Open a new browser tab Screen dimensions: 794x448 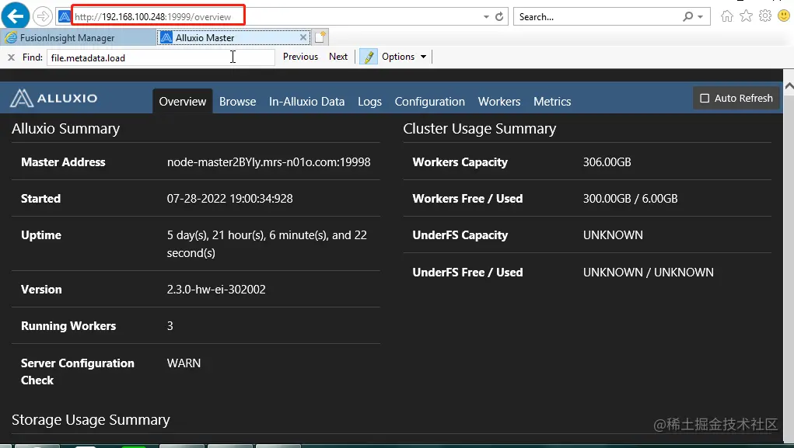pyautogui.click(x=320, y=37)
